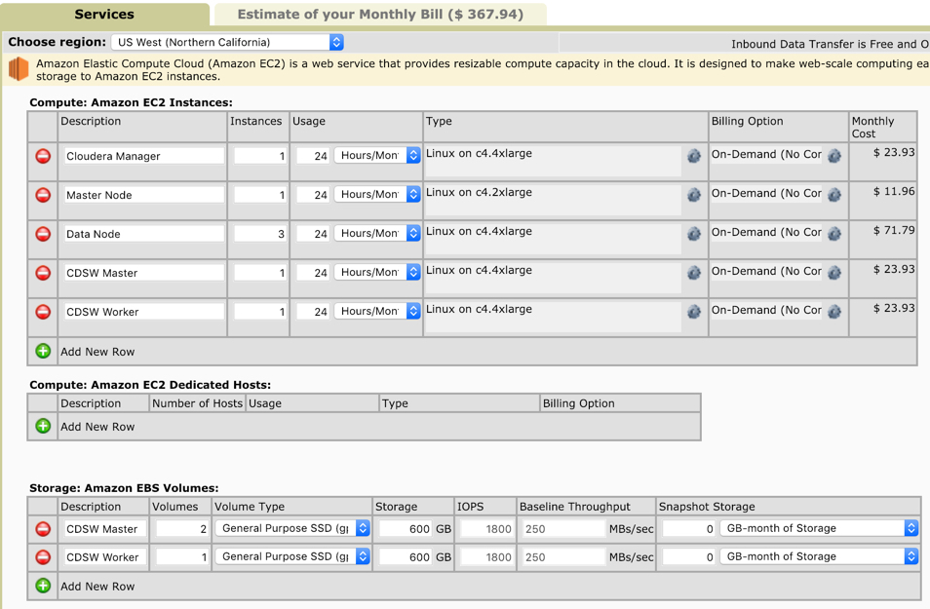Click Add New Row under EBS Volumes

pyautogui.click(x=97, y=587)
